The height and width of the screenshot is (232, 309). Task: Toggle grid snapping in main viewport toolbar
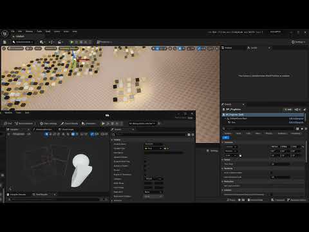pyautogui.click(x=180, y=48)
